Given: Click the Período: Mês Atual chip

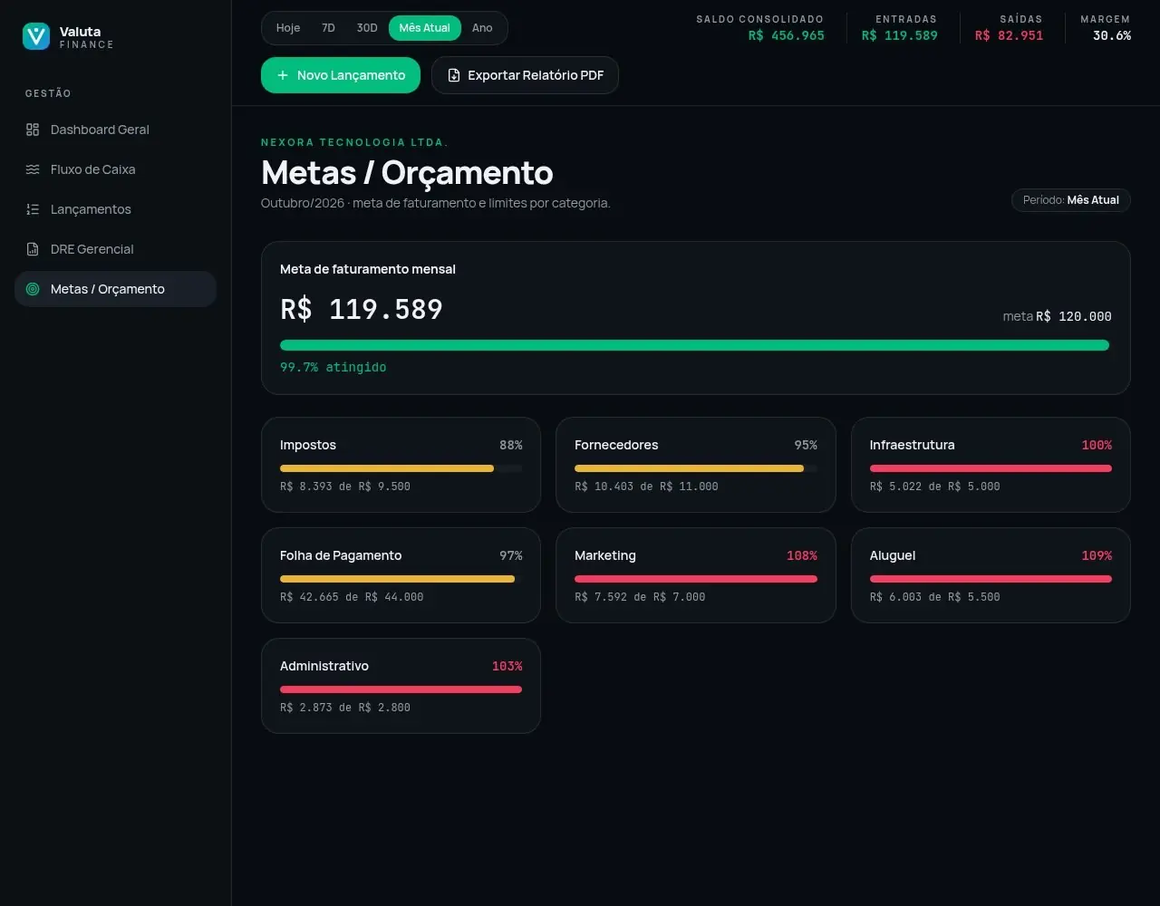Looking at the screenshot, I should tap(1071, 200).
